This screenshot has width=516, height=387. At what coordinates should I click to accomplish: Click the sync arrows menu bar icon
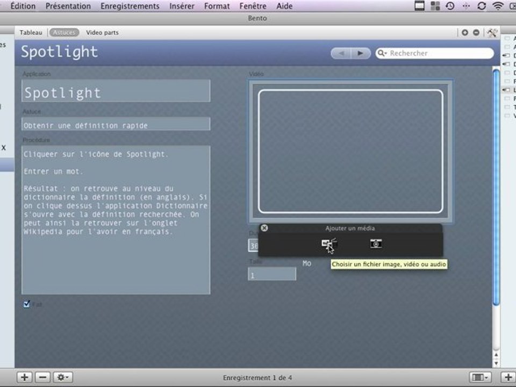point(482,6)
